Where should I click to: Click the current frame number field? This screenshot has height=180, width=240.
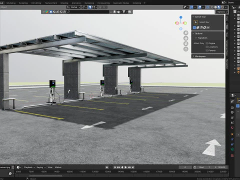pos(185,167)
